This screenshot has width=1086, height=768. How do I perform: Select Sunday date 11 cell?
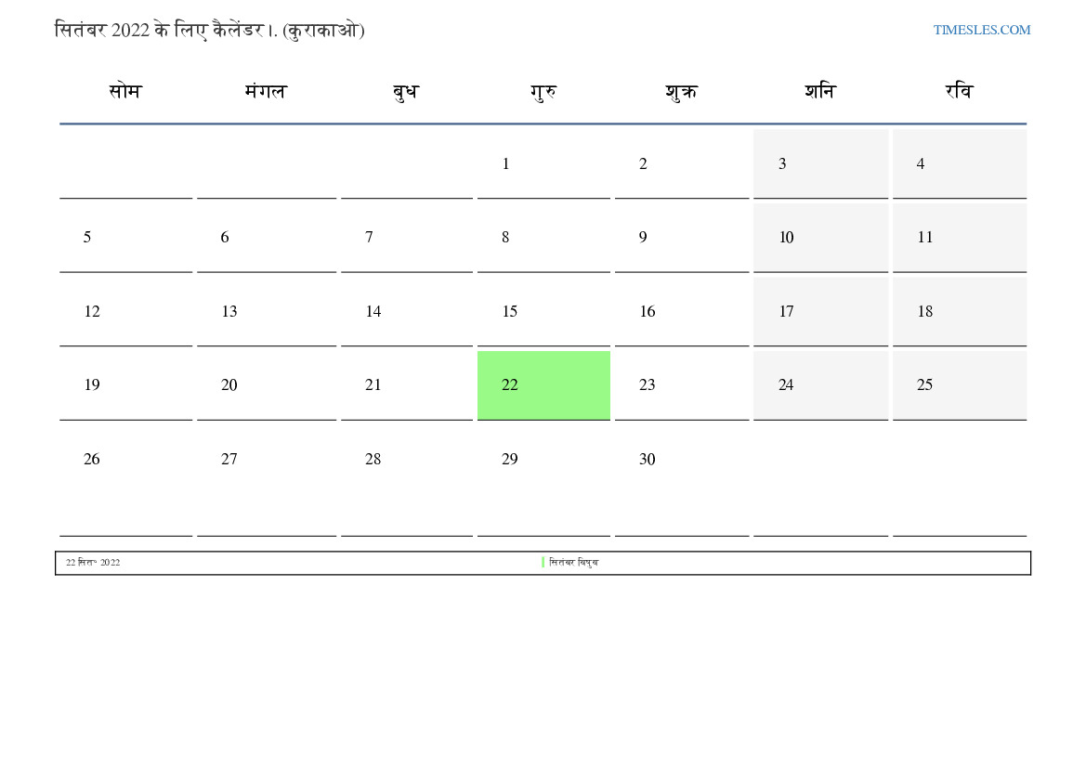pos(960,238)
